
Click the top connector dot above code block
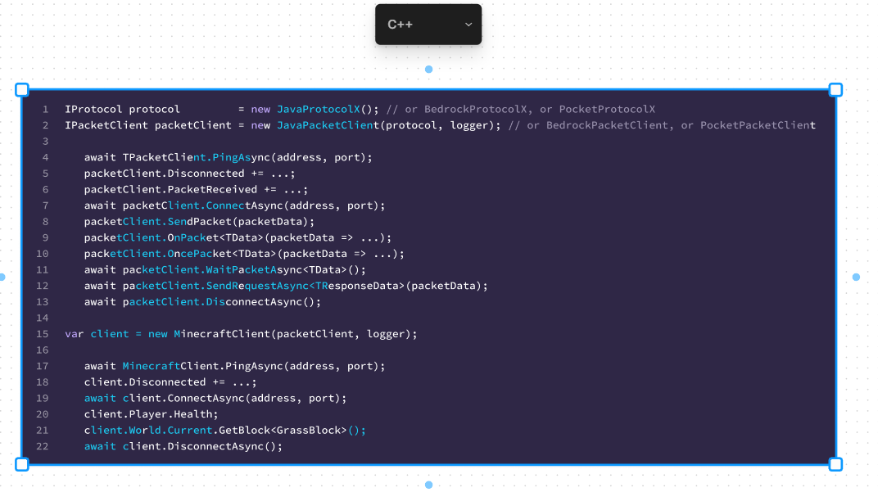click(429, 70)
